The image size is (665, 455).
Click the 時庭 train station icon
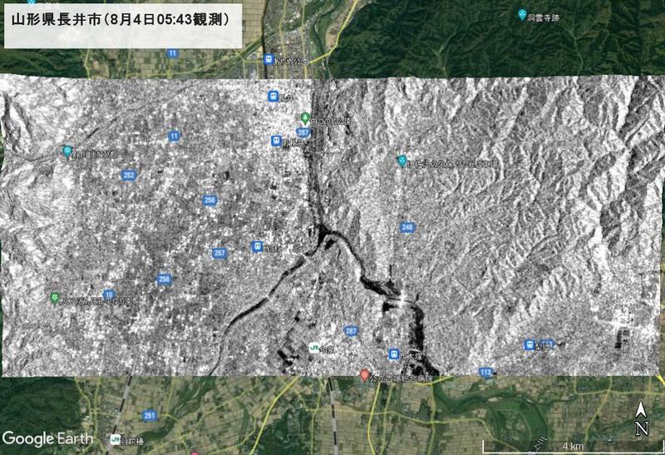point(257,246)
